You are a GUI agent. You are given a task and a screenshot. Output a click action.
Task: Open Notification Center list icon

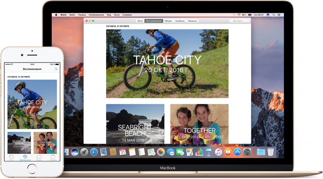click(279, 15)
